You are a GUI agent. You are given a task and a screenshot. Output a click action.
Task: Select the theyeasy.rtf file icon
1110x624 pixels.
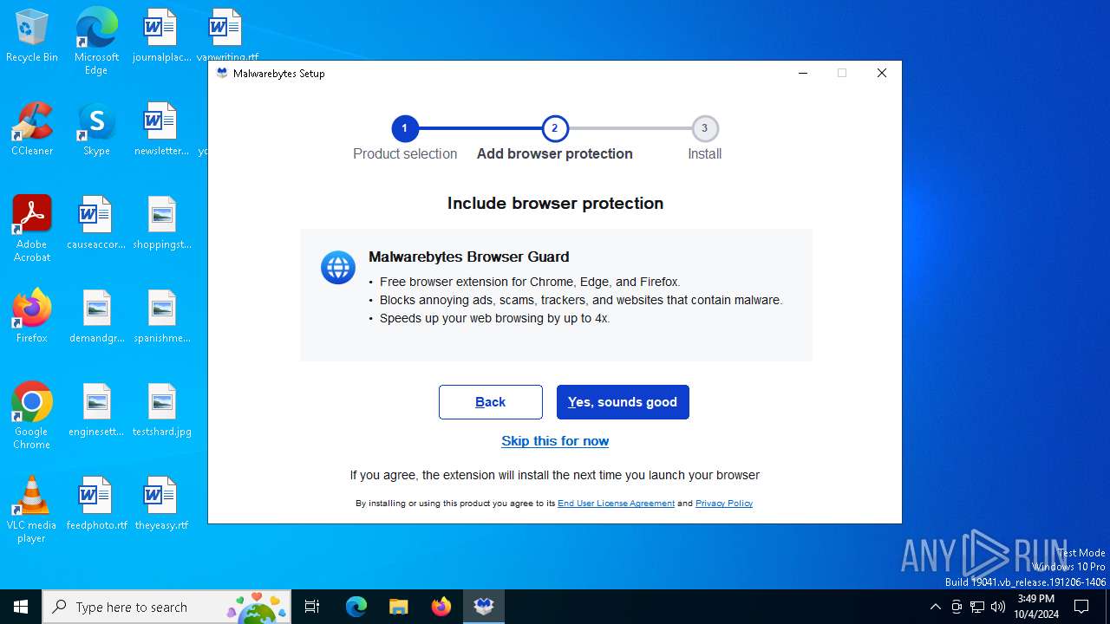point(161,504)
